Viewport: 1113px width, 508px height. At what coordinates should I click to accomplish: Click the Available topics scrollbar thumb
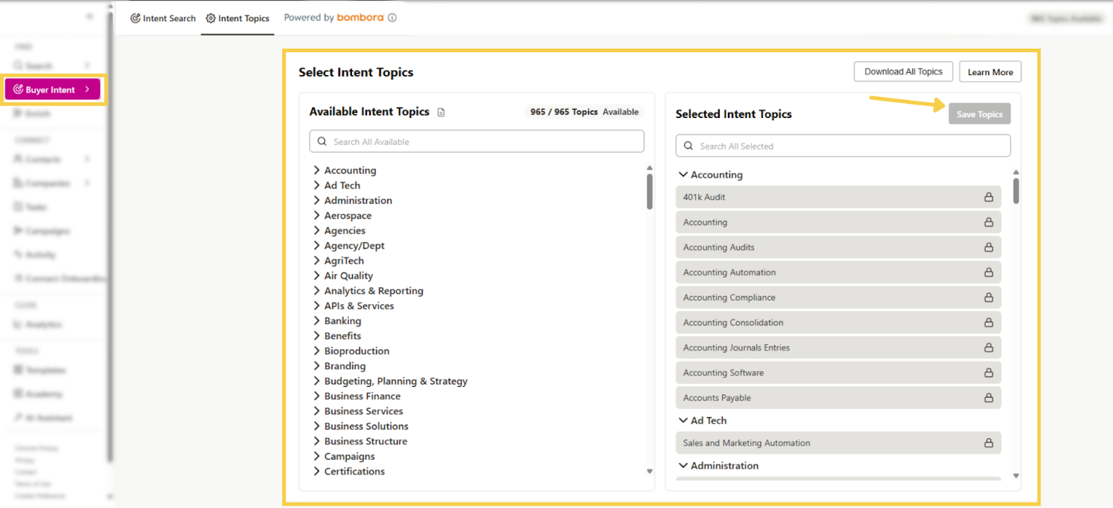pos(650,192)
